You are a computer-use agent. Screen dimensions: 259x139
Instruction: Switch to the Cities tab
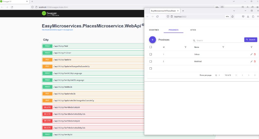tap(193, 30)
